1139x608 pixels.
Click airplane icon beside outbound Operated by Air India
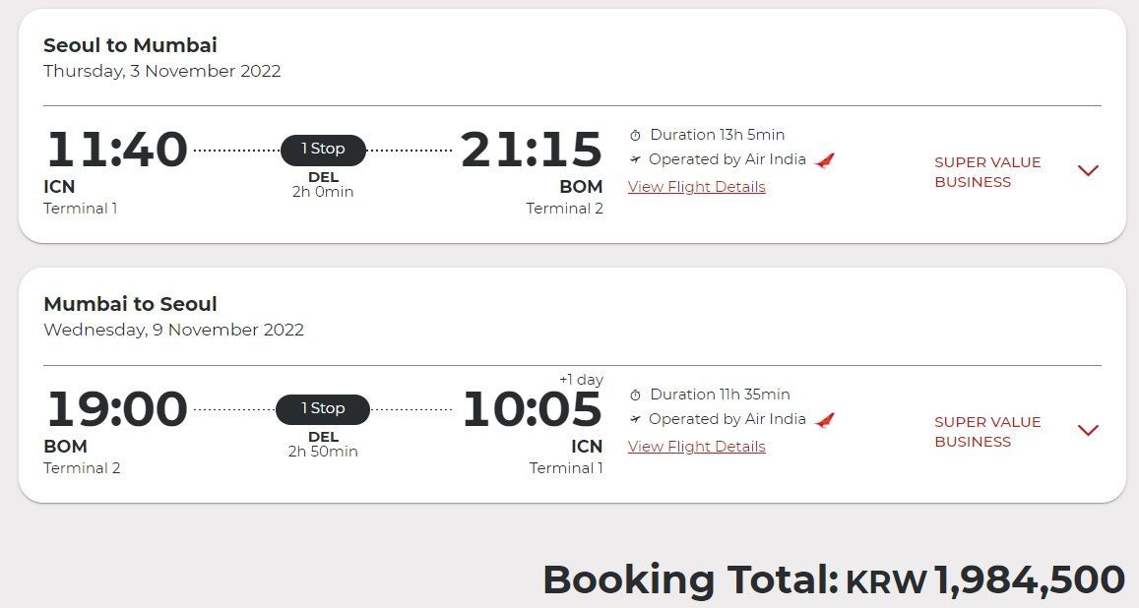[x=635, y=159]
